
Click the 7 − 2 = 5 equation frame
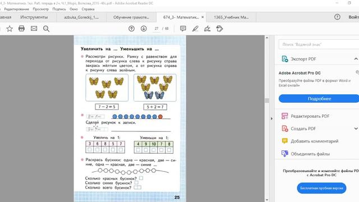pyautogui.click(x=107, y=107)
